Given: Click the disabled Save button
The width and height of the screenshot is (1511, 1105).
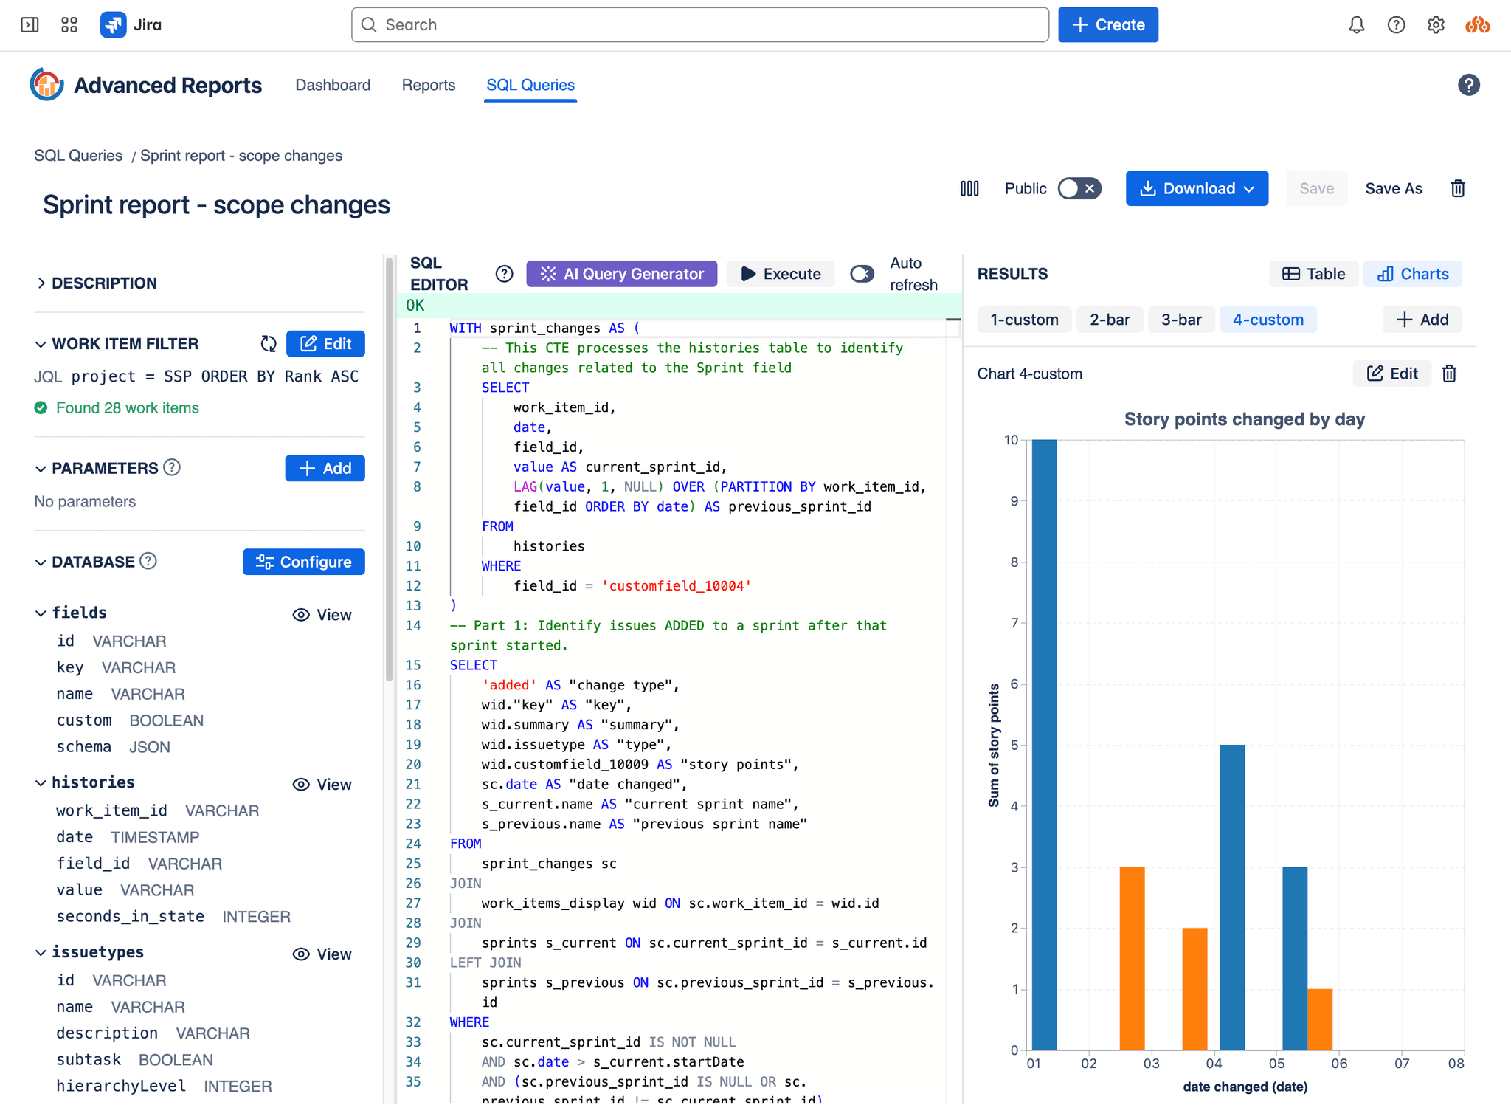Looking at the screenshot, I should point(1316,189).
